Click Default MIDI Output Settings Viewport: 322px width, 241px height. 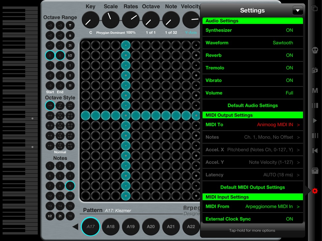(x=252, y=187)
